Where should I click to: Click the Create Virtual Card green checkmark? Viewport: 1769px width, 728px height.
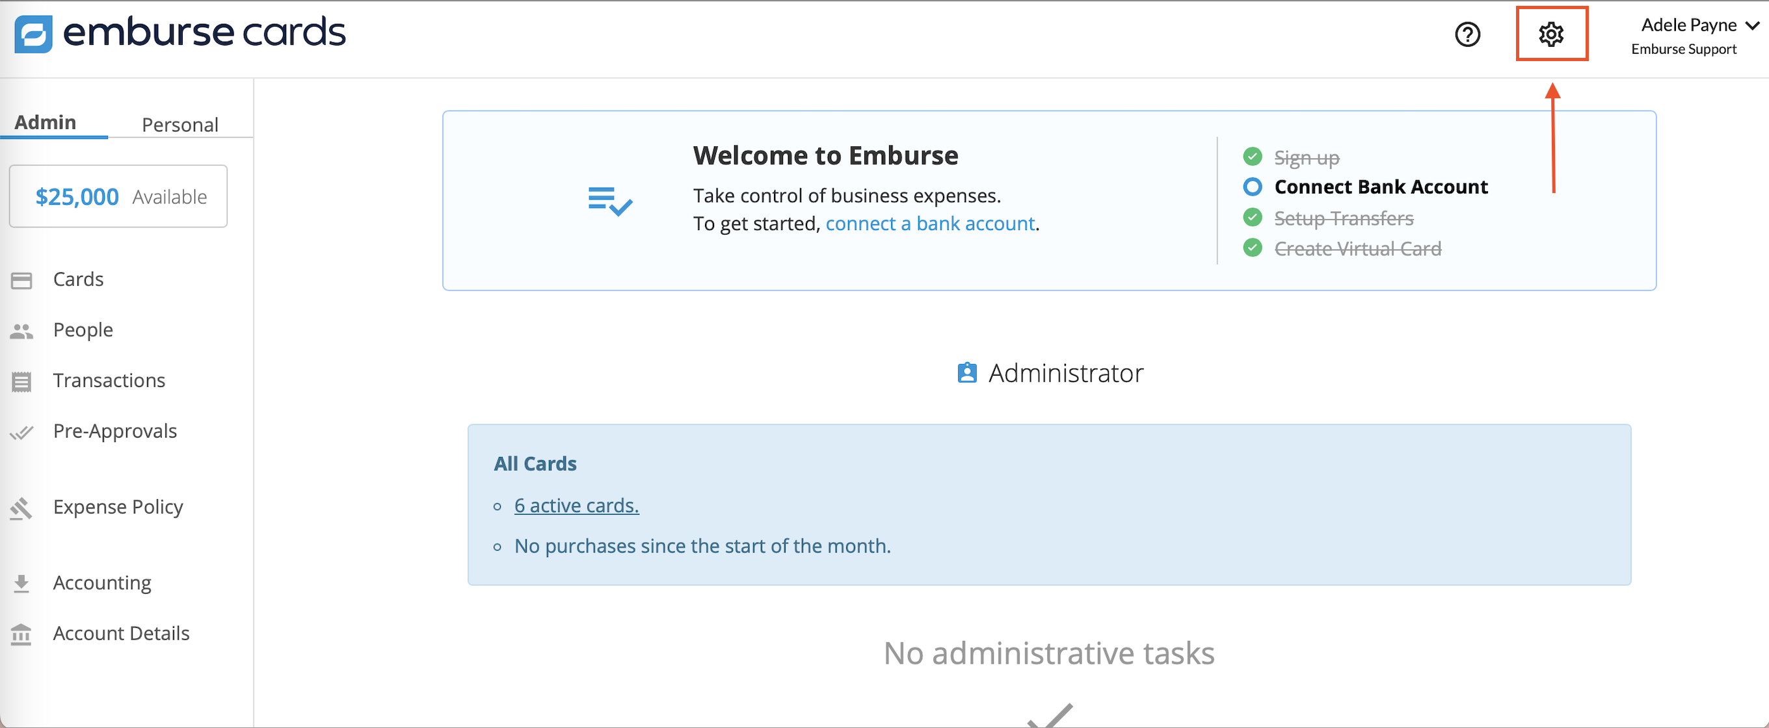pyautogui.click(x=1252, y=248)
